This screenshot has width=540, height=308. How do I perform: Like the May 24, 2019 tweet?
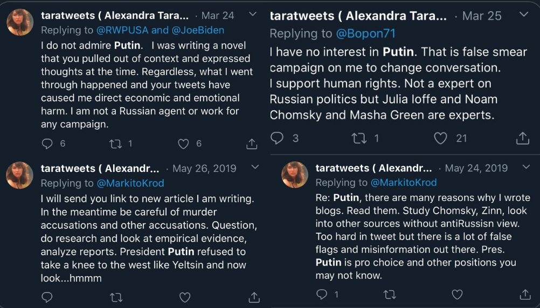[x=457, y=295]
